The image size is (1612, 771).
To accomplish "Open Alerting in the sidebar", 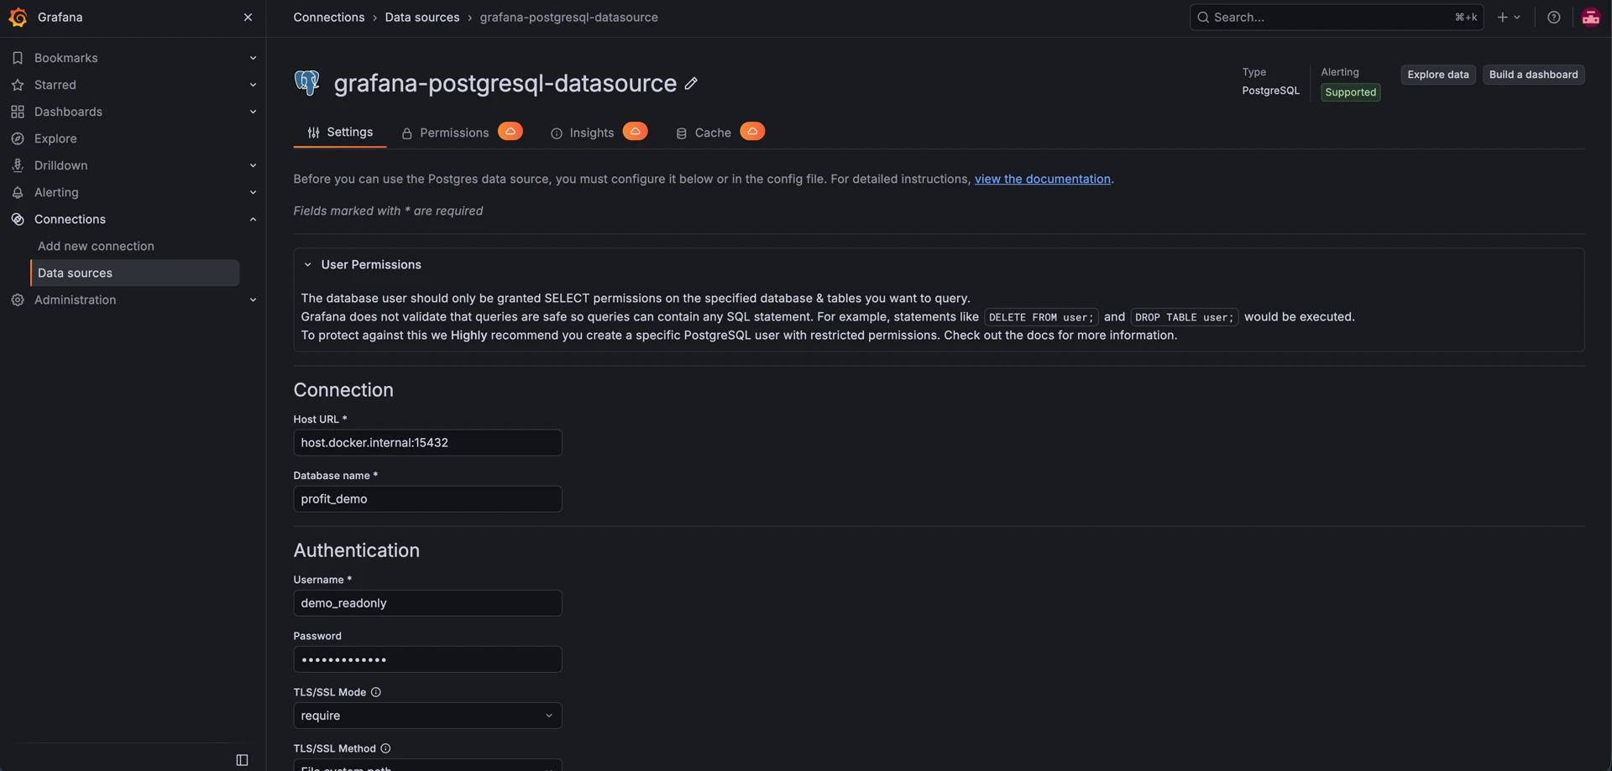I will coord(56,192).
